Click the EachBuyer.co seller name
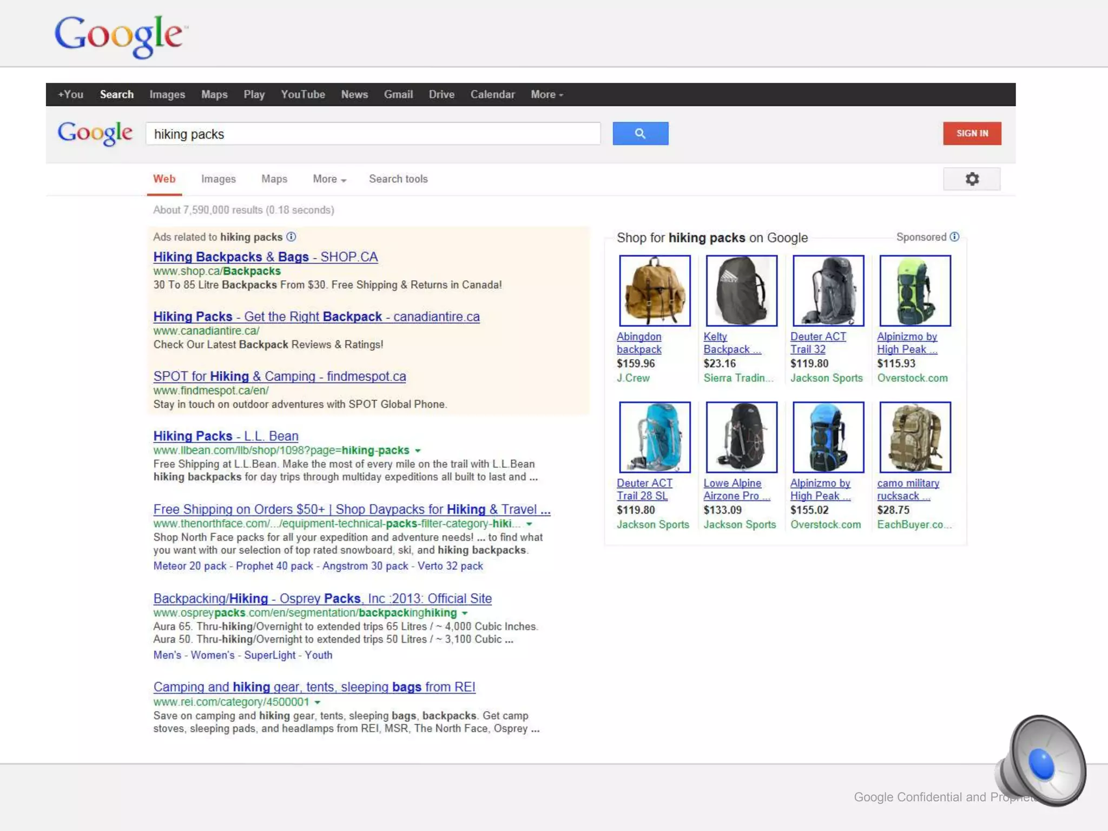Screen dimensions: 1108x831 pyautogui.click(x=914, y=525)
